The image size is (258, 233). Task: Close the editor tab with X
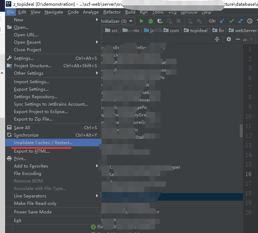(x=251, y=39)
